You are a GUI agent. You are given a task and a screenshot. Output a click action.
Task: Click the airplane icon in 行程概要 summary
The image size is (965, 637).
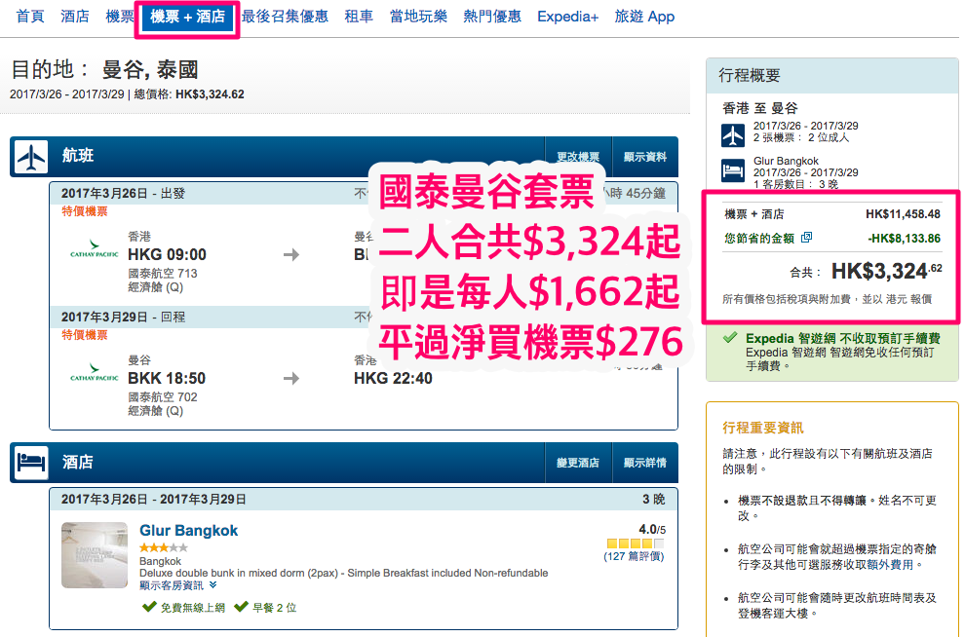[x=733, y=135]
